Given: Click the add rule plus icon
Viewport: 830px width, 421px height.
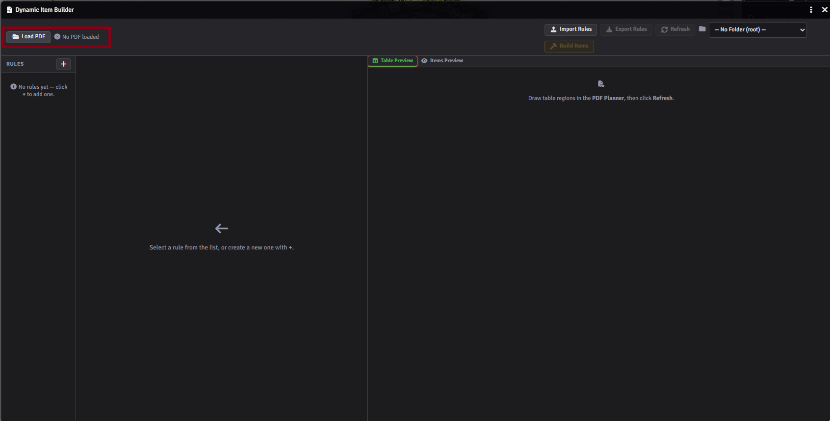Looking at the screenshot, I should point(64,64).
